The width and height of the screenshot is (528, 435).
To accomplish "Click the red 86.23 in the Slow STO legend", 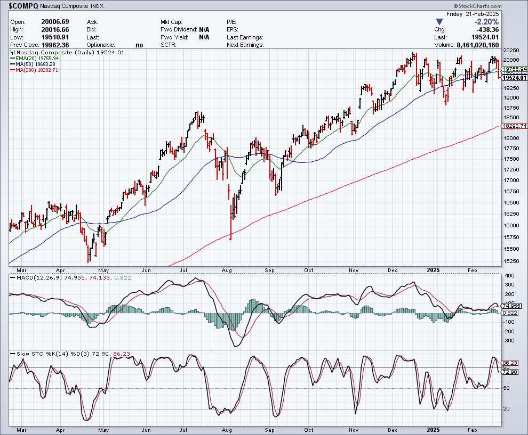I will pyautogui.click(x=122, y=354).
